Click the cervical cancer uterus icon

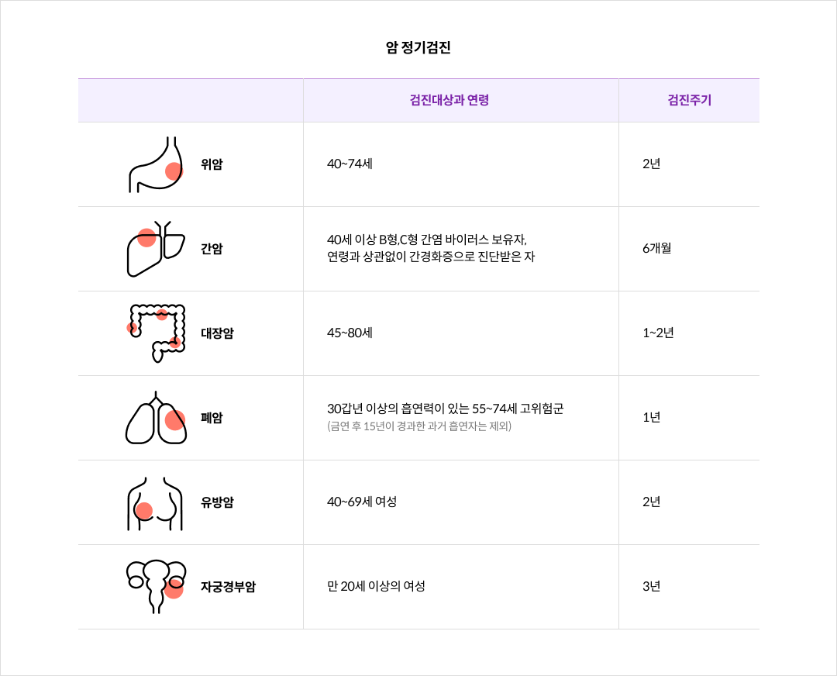coord(157,586)
